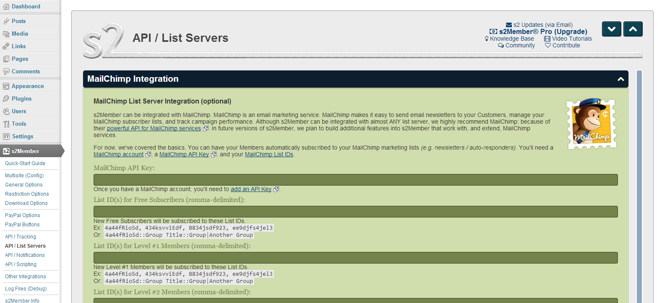The image size is (662, 303).
Task: Open the Video Tutorials link
Action: [x=572, y=39]
